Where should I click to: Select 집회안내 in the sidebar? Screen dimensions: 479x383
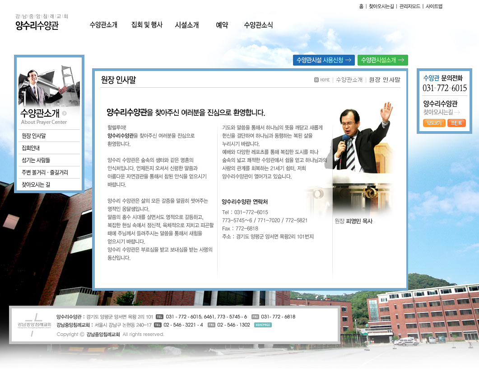pos(31,148)
